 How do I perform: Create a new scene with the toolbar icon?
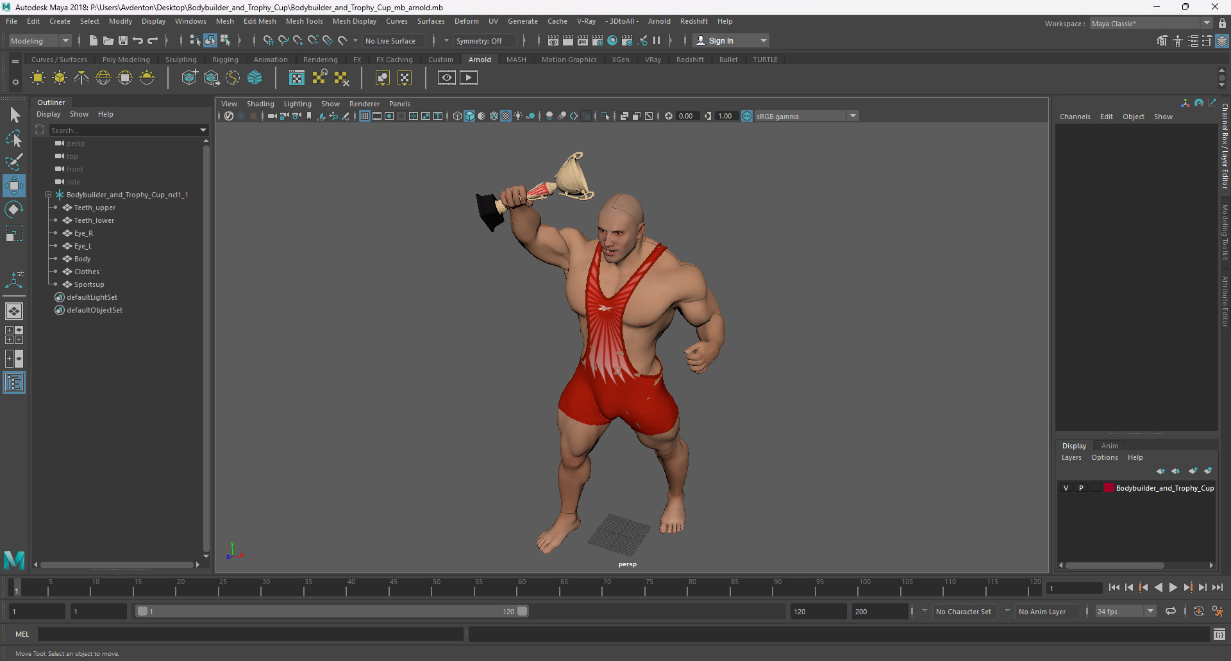(94, 40)
